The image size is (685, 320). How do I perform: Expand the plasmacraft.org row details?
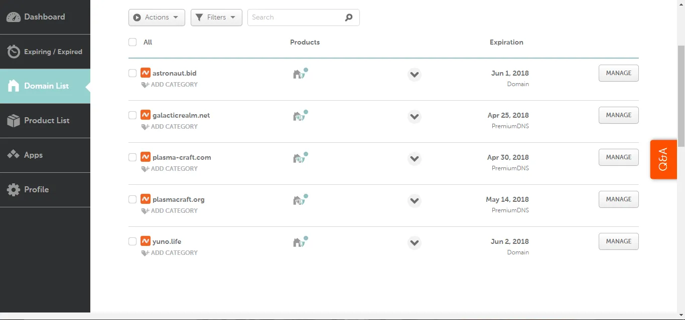click(x=414, y=201)
